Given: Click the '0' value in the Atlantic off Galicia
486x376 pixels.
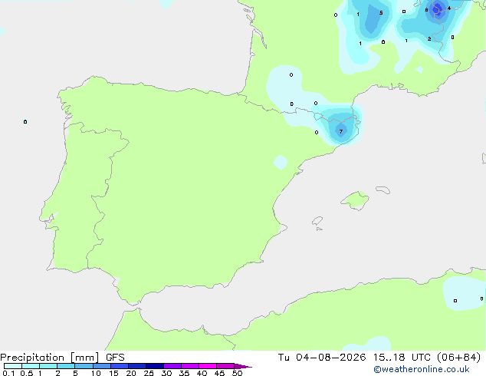Looking at the screenshot, I should click(25, 121).
